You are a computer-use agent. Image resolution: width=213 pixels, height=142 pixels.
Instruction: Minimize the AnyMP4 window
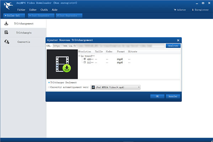coord(197,3)
